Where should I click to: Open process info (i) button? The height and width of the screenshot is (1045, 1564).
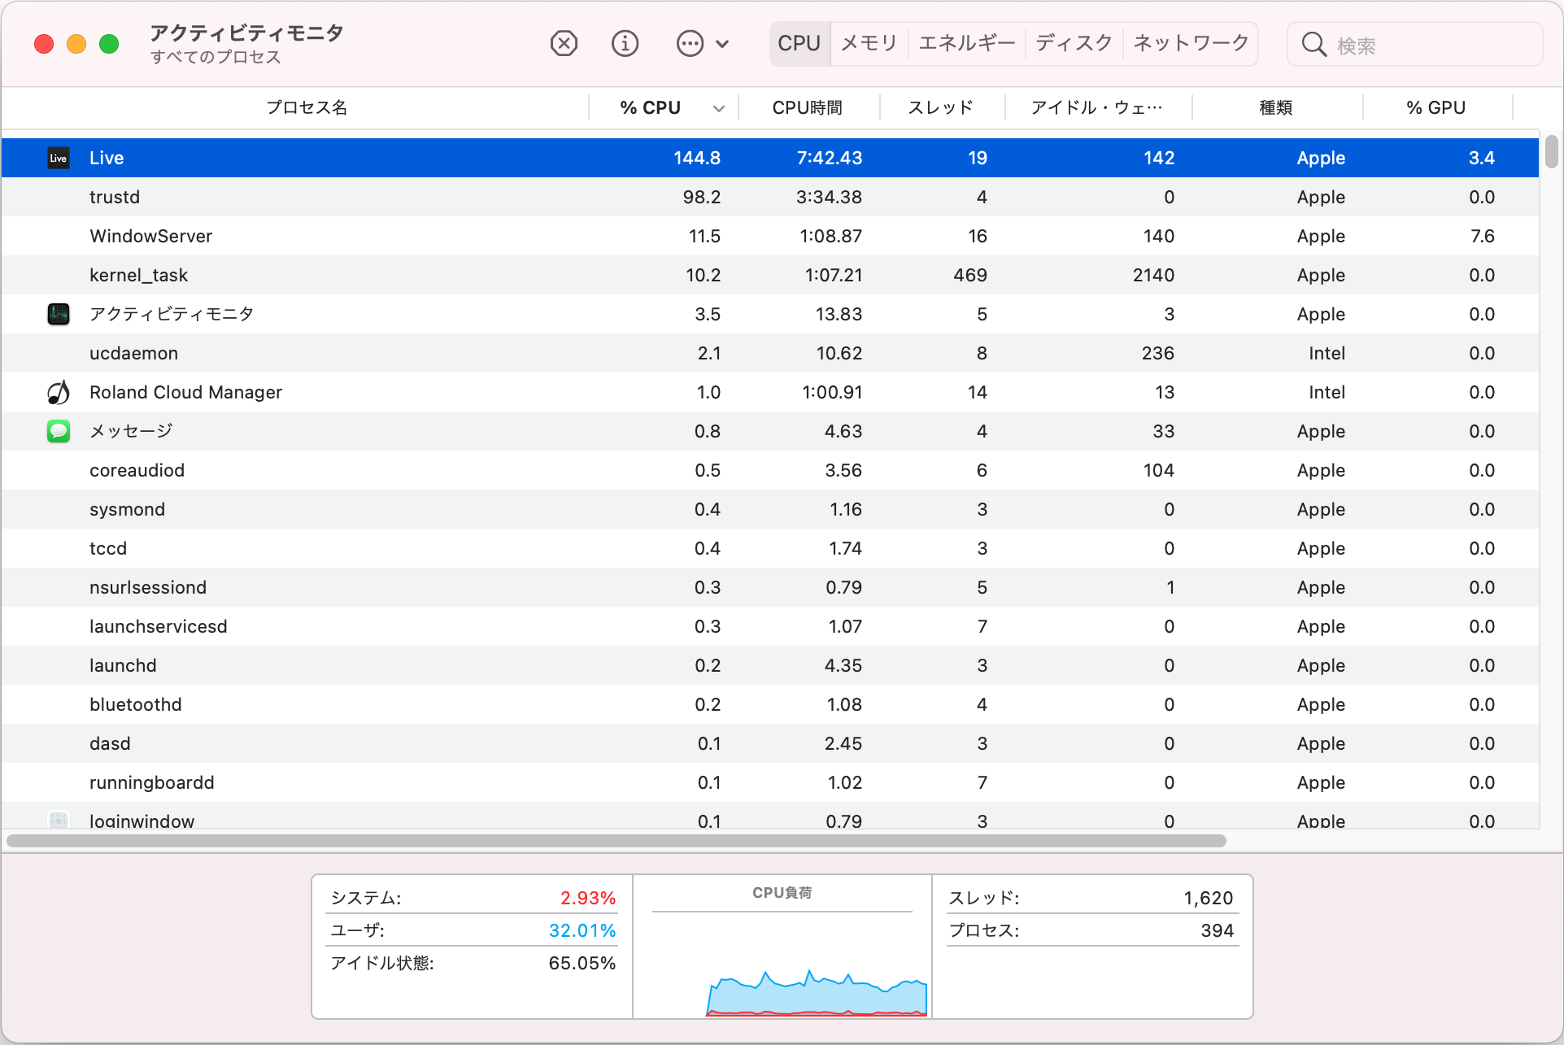point(625,43)
